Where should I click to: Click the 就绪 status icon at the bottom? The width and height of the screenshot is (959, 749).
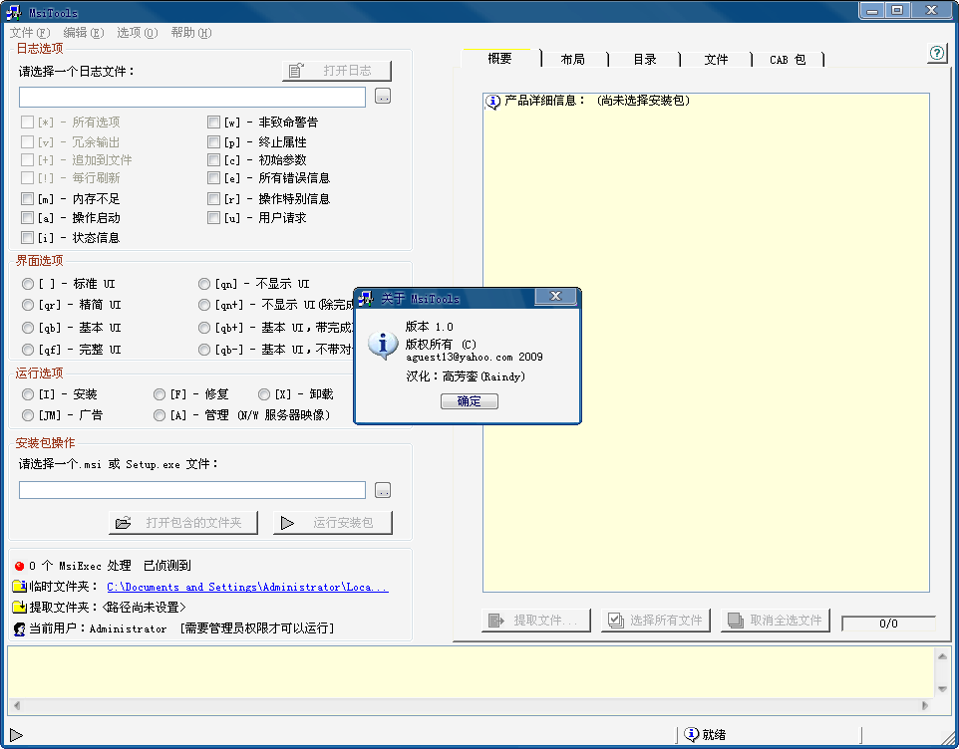692,734
